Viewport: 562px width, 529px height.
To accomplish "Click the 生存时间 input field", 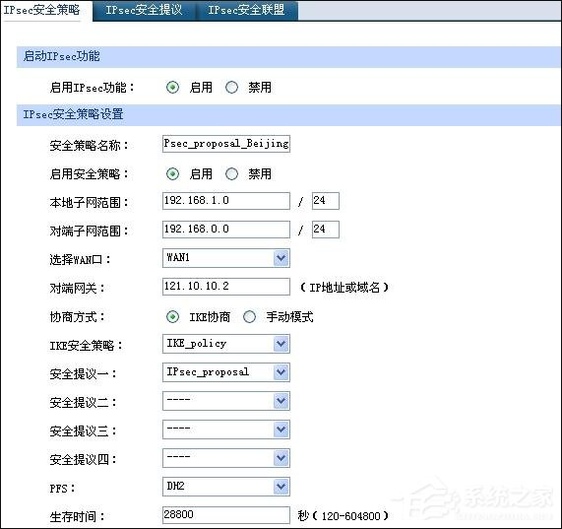I will coord(226,515).
